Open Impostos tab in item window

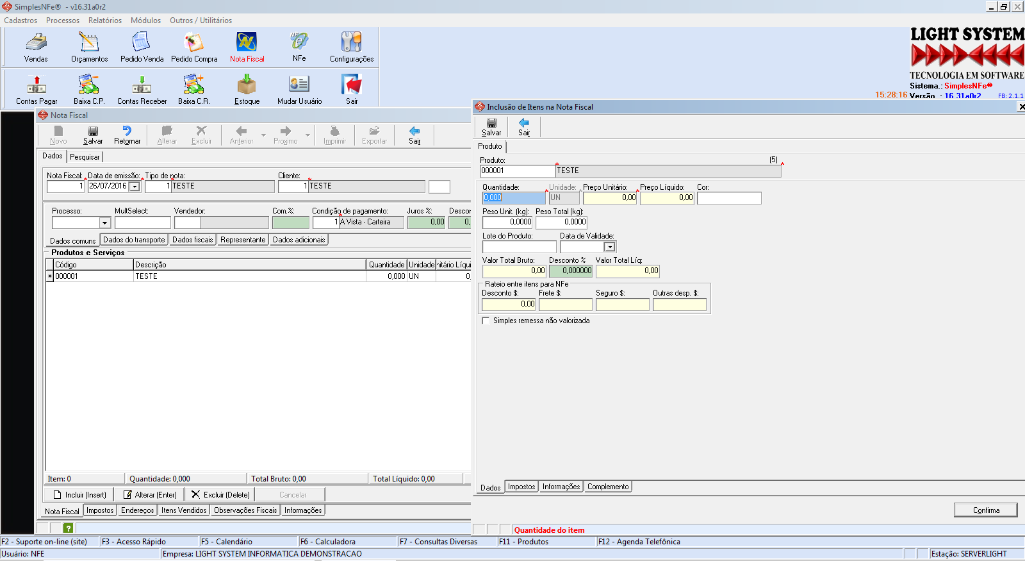pos(521,487)
